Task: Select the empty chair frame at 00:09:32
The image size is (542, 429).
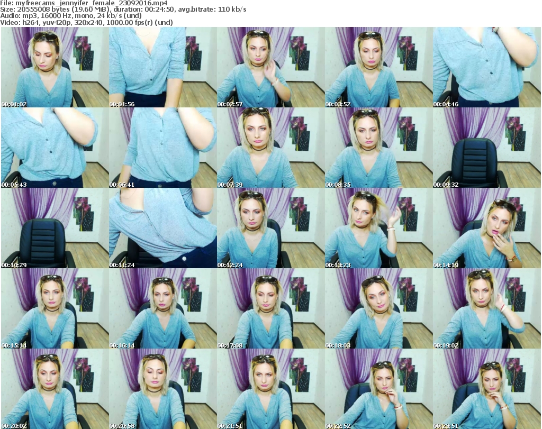Action: tap(487, 148)
